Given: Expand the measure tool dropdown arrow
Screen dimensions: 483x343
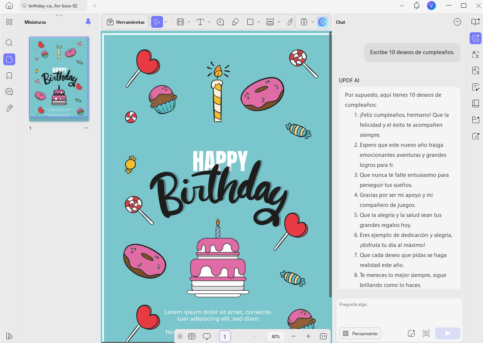Looking at the screenshot, I should point(279,22).
